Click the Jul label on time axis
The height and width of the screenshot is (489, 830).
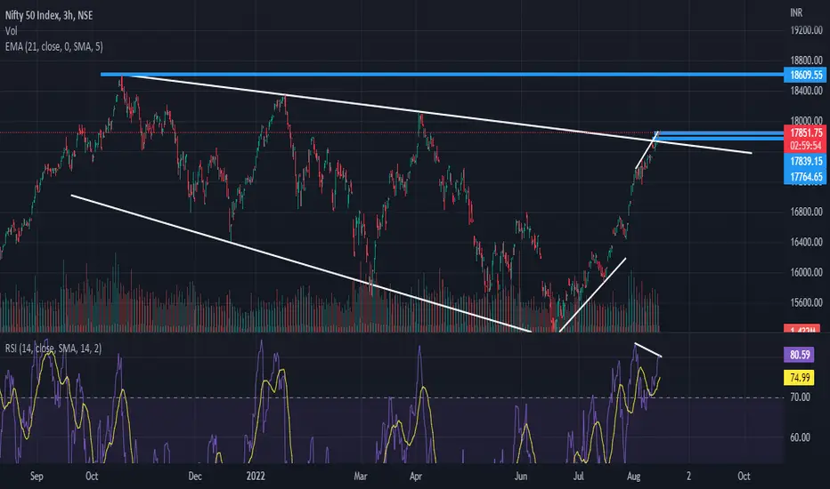pyautogui.click(x=578, y=477)
